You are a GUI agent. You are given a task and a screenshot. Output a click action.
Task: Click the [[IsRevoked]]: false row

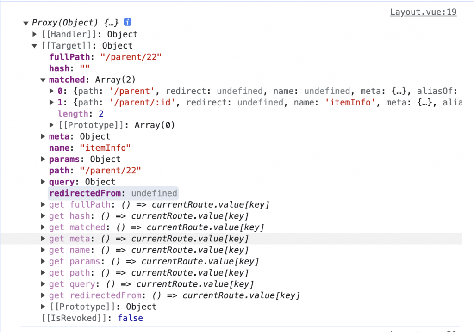[92, 318]
